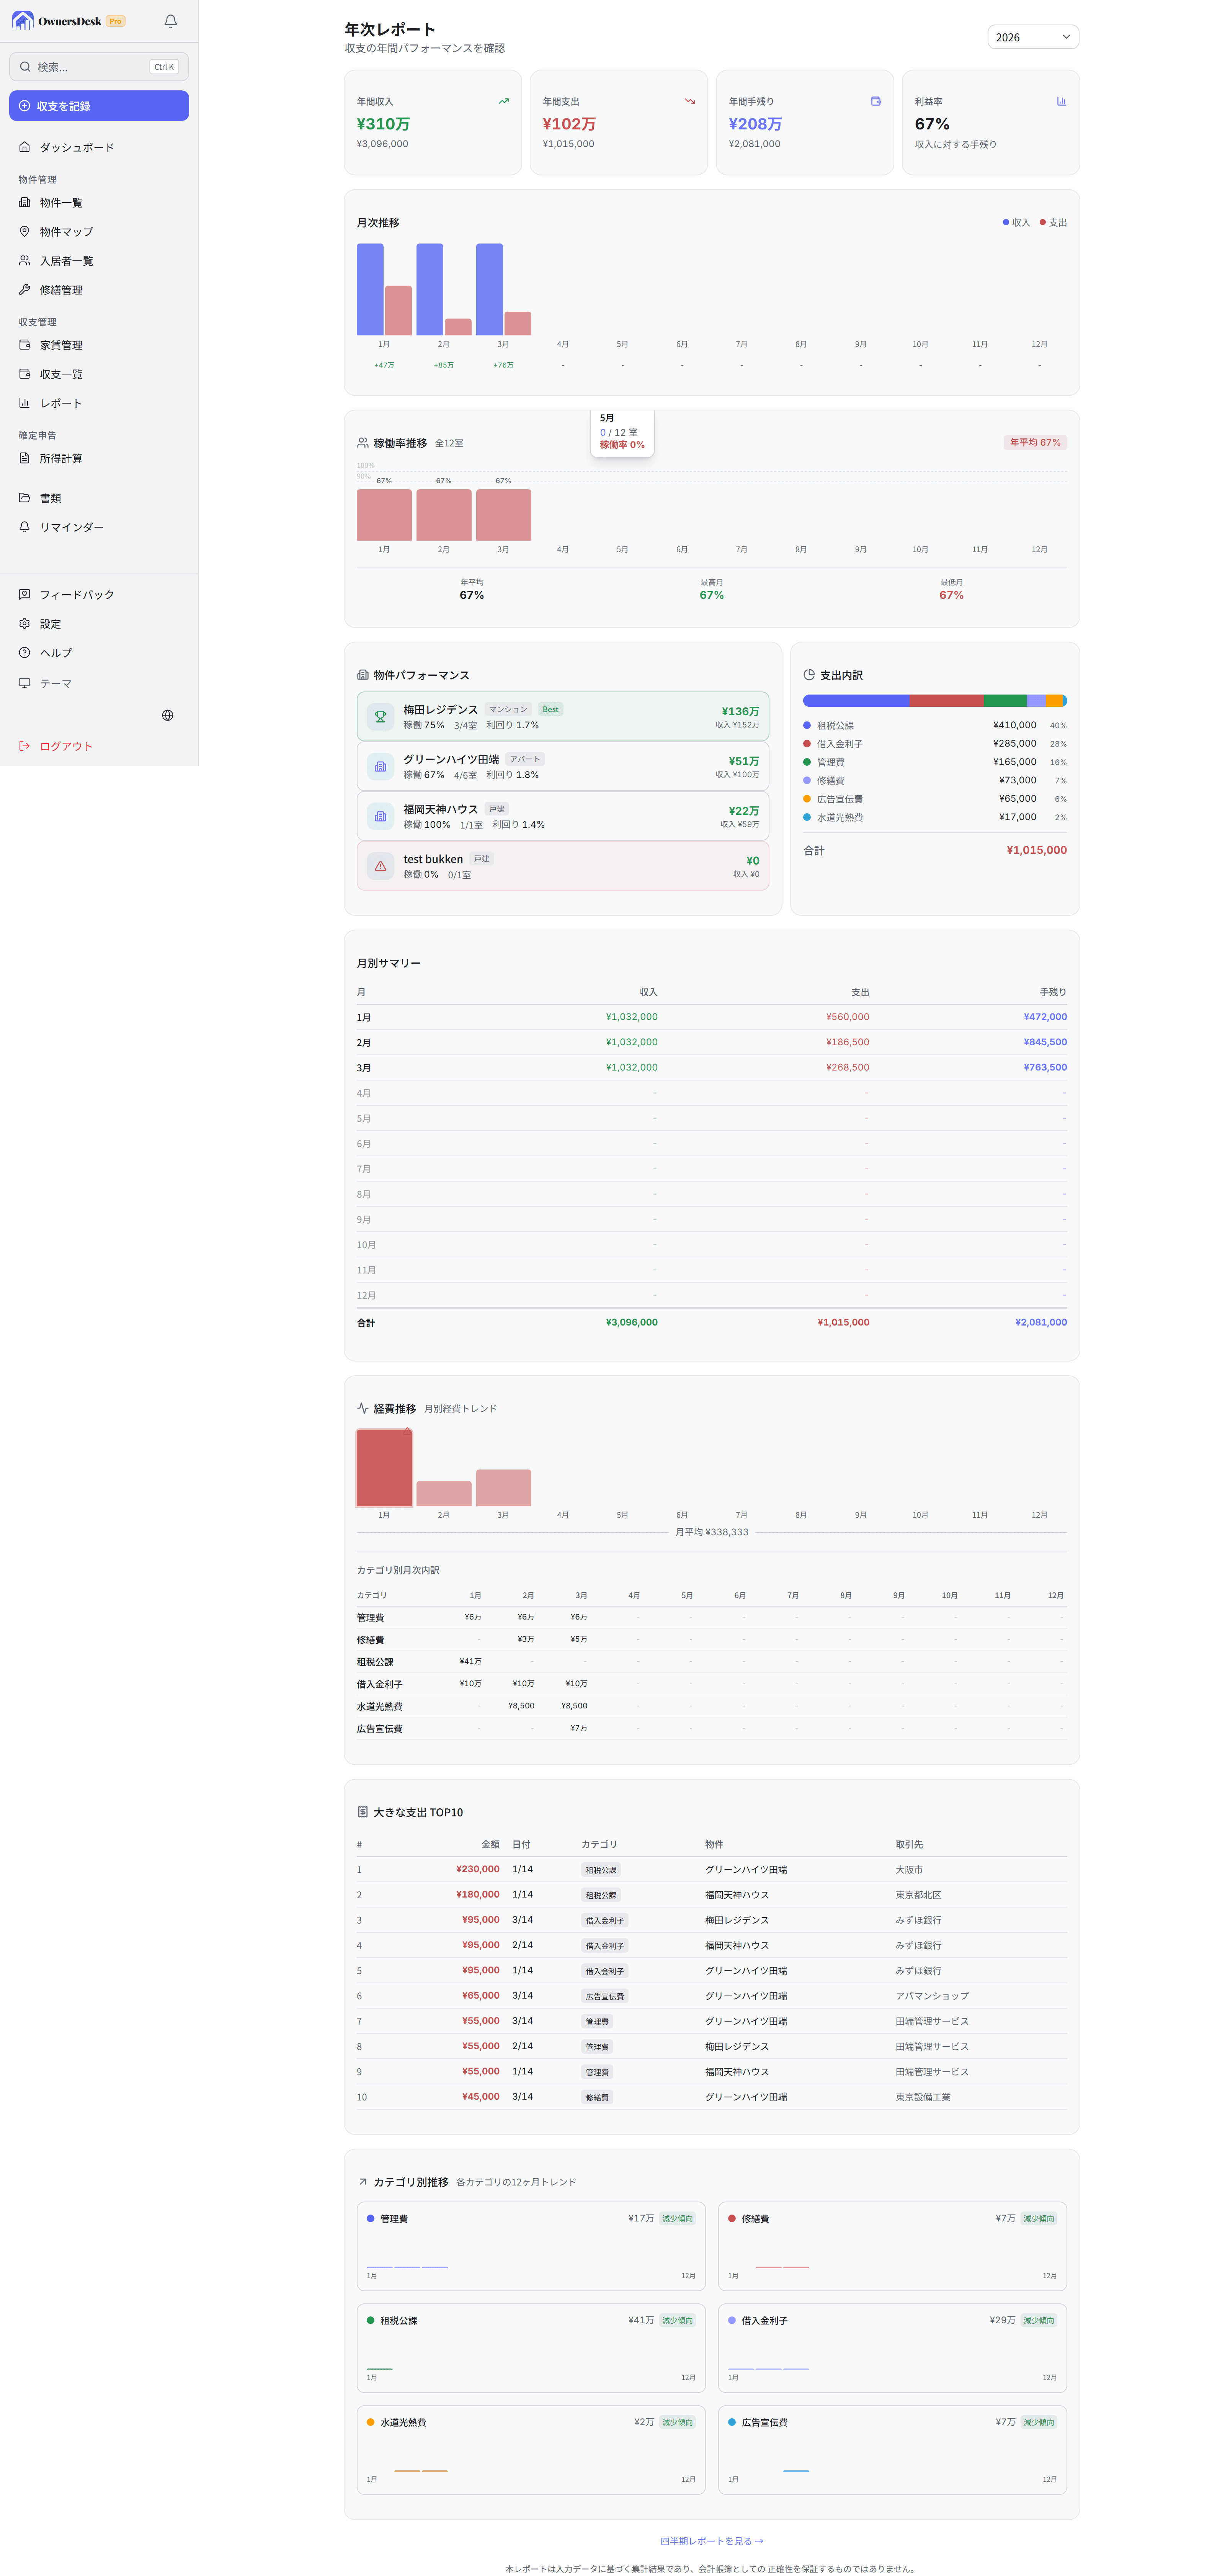The height and width of the screenshot is (2576, 1225).
Task: Click the wrench icon for 修繕管理
Action: coord(25,289)
